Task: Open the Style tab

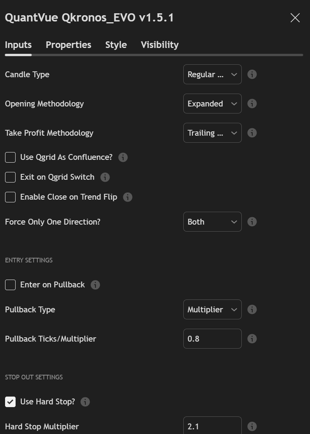Action: (x=116, y=45)
